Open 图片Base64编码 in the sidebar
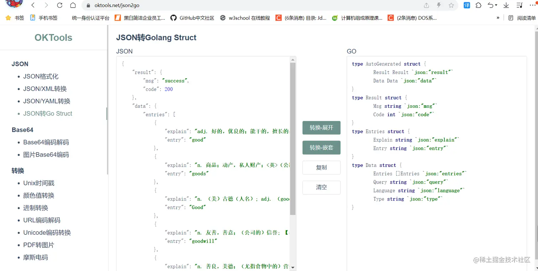The width and height of the screenshot is (538, 271). tap(46, 155)
